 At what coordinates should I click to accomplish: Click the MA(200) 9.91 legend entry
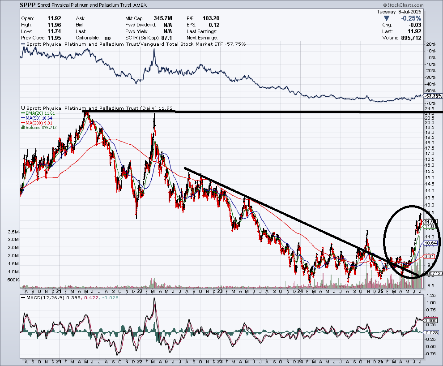pos(37,123)
